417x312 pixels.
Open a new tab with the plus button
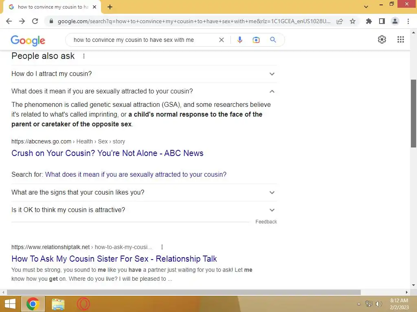[110, 7]
